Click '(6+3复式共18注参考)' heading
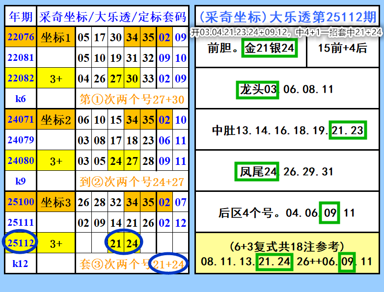Viewport: 384px width, 292px height. coord(287,246)
